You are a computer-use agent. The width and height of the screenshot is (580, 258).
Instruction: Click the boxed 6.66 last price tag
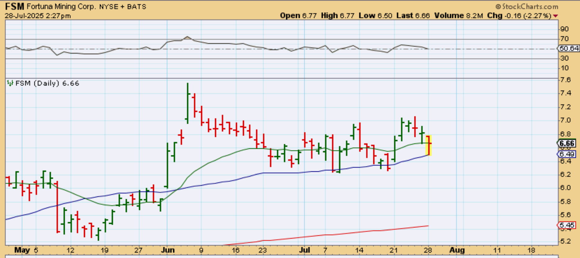(x=567, y=143)
